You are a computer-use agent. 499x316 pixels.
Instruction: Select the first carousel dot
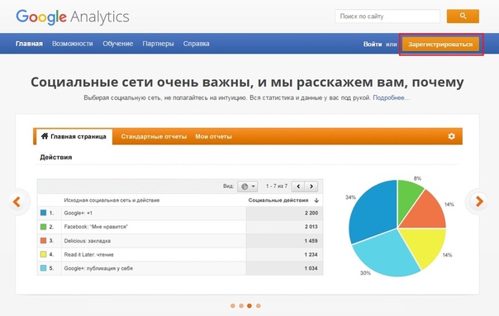[233, 306]
